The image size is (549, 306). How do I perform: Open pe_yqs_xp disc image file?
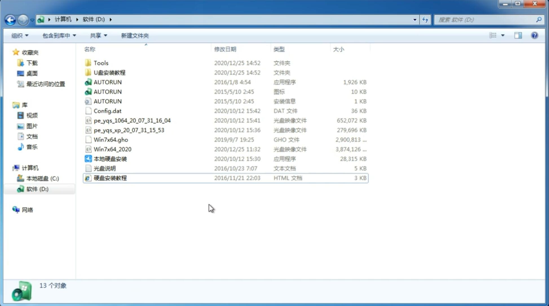(x=129, y=130)
